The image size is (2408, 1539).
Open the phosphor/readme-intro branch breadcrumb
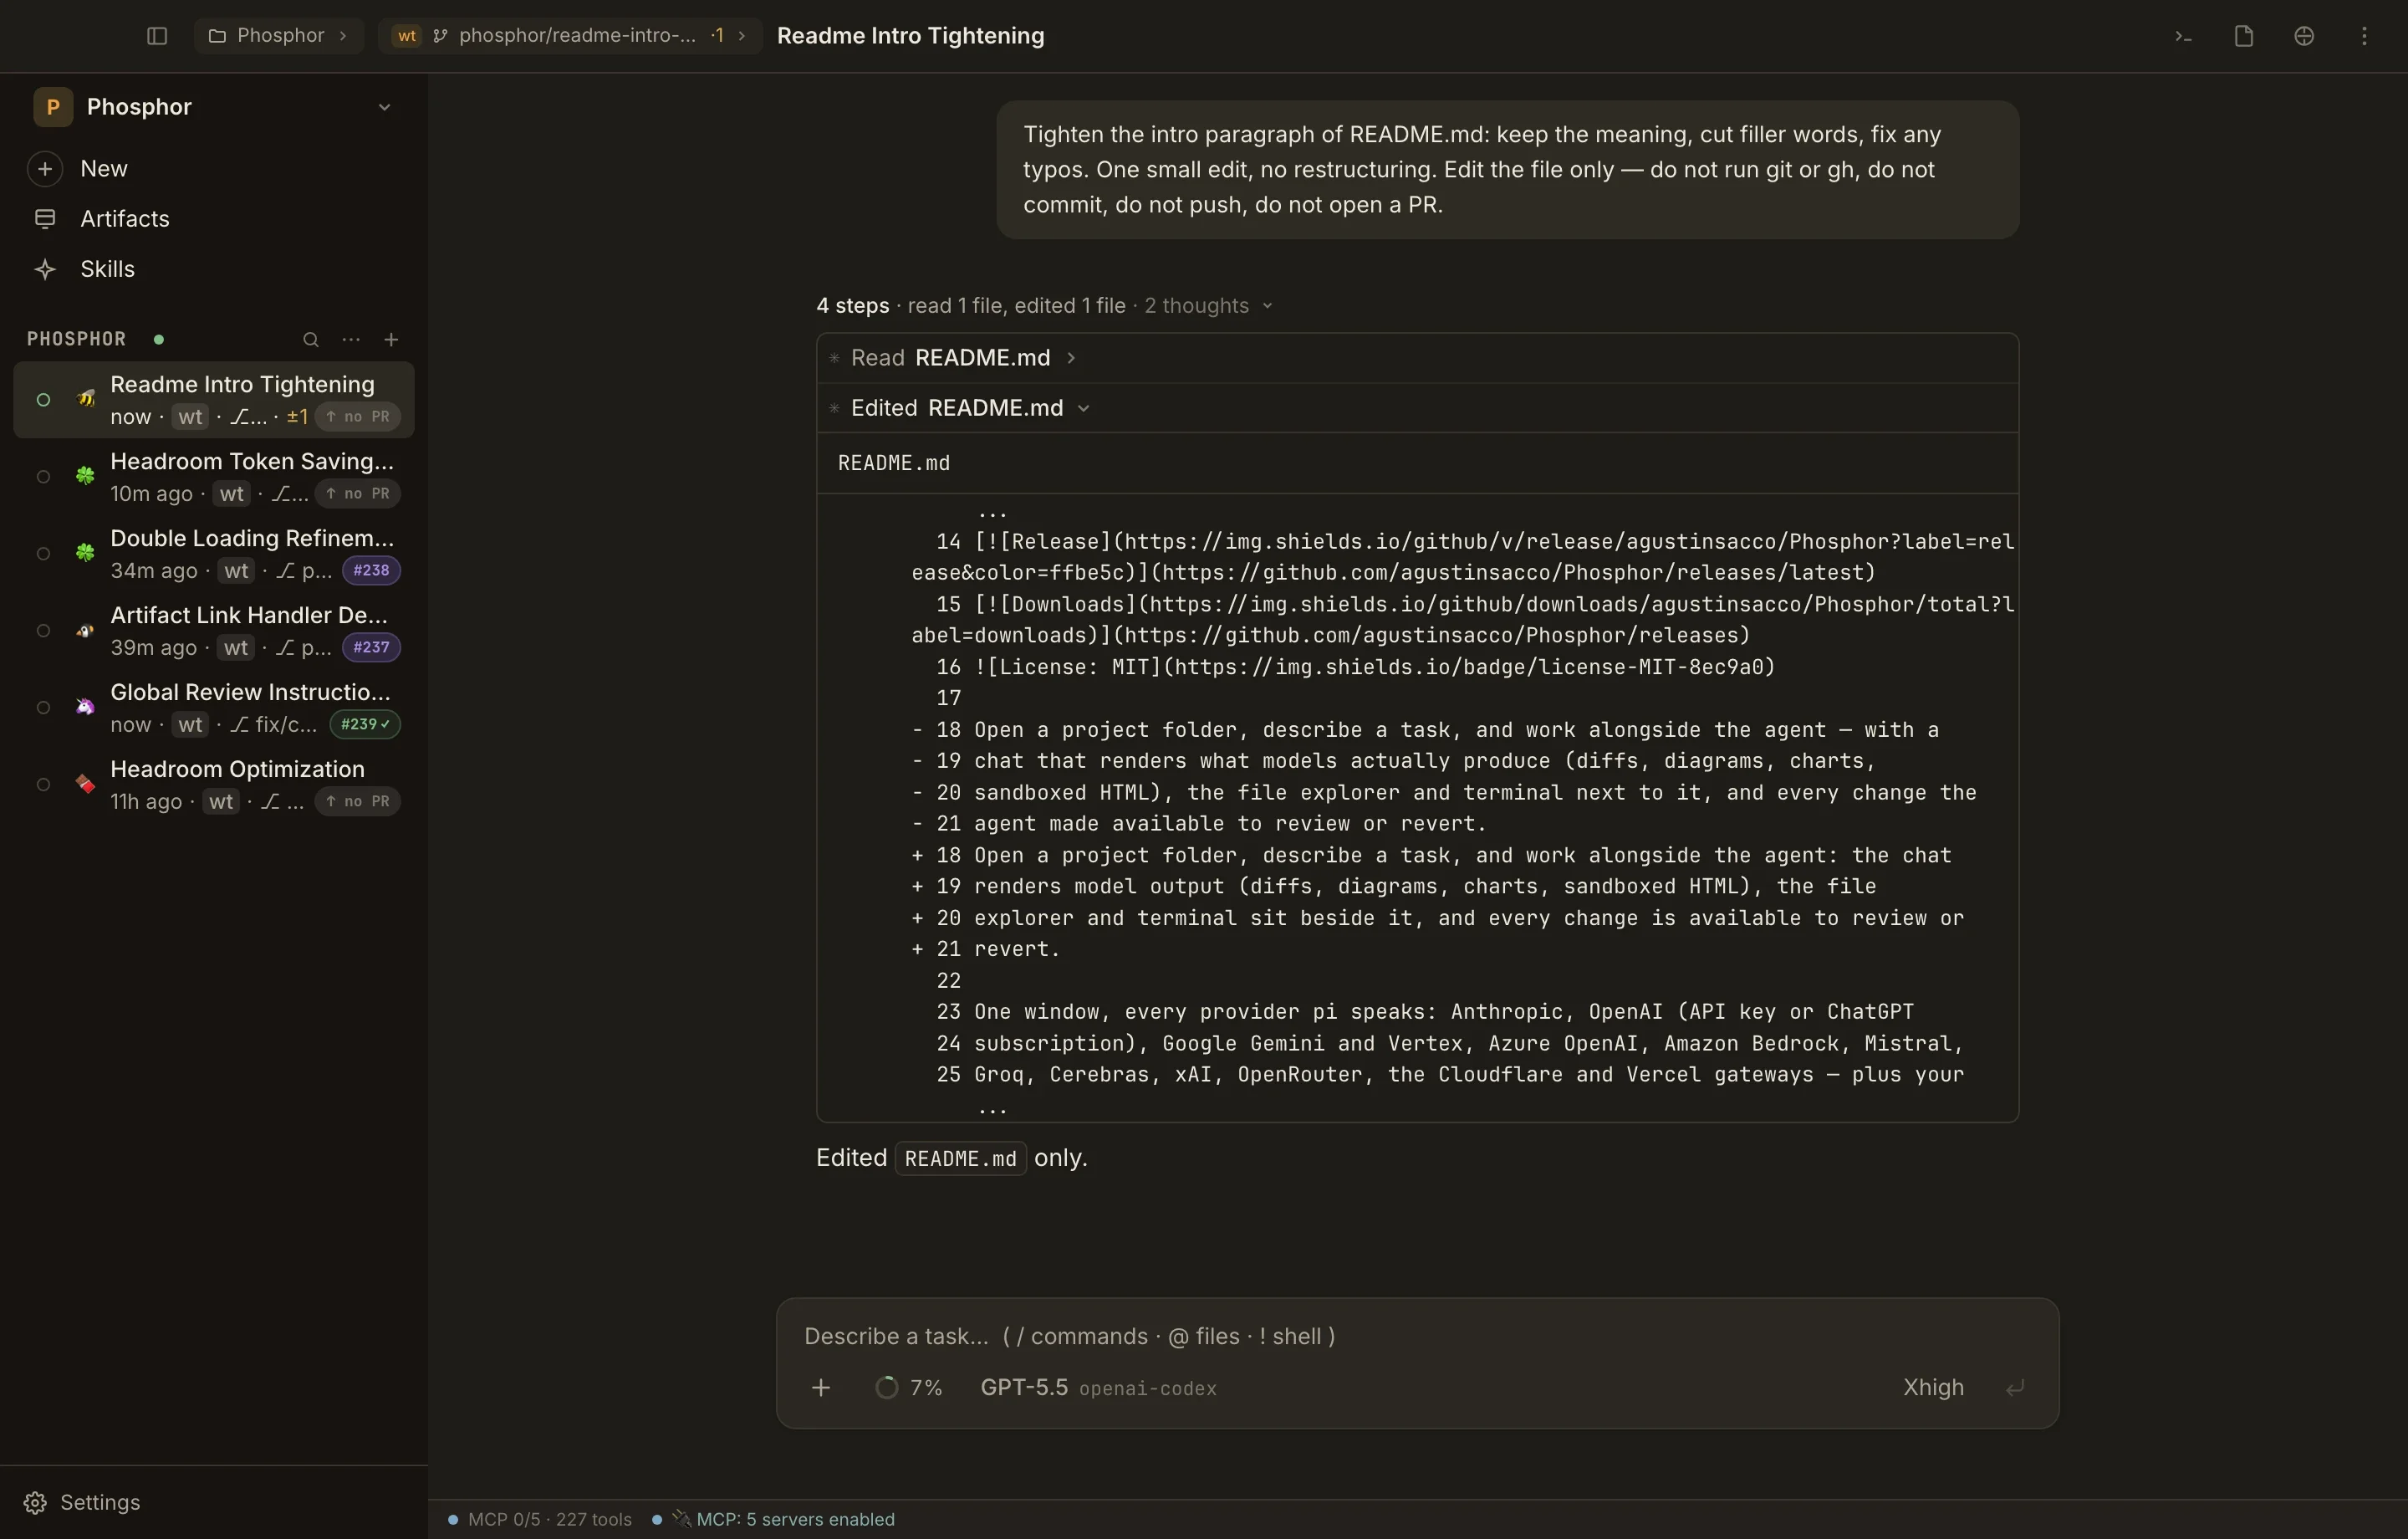[x=570, y=36]
